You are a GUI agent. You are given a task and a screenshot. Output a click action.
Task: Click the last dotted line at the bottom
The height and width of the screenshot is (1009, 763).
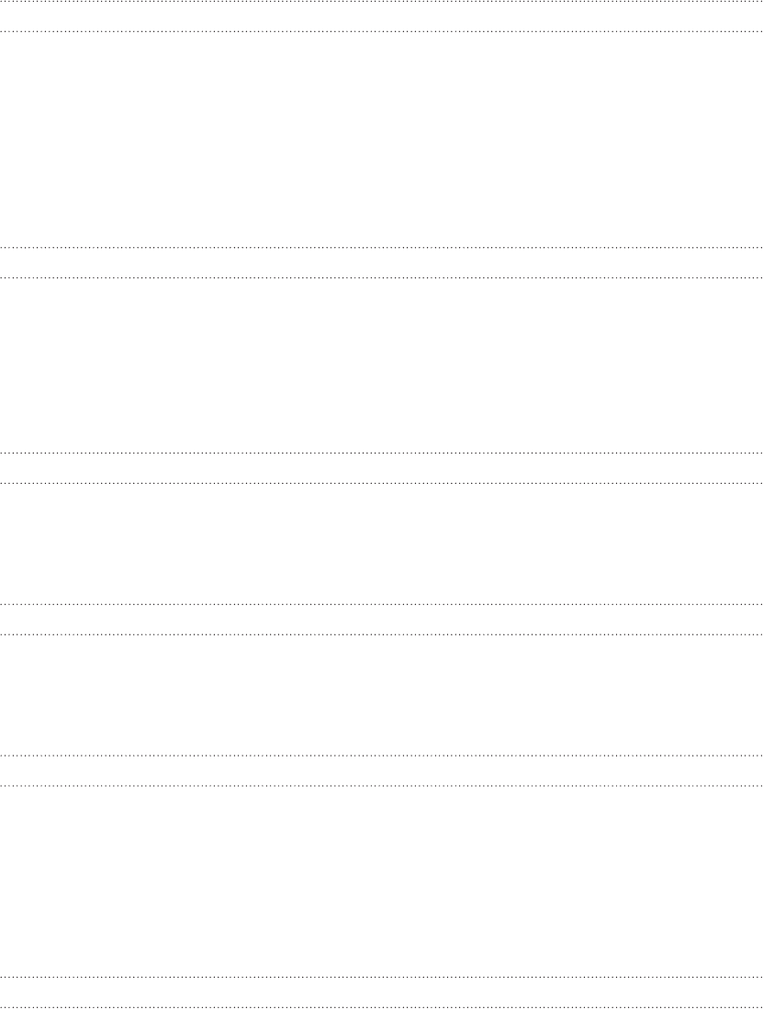(x=382, y=1006)
